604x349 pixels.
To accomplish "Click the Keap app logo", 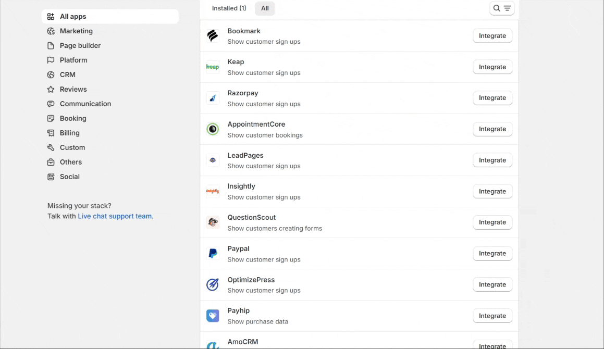I will click(x=213, y=67).
